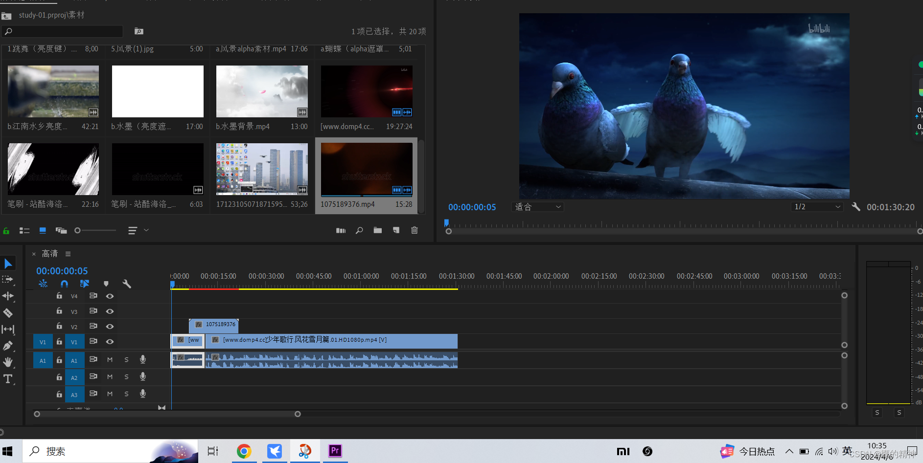This screenshot has height=463, width=923.
Task: Click the timeline timecode 00:00:00:05
Action: click(x=62, y=271)
